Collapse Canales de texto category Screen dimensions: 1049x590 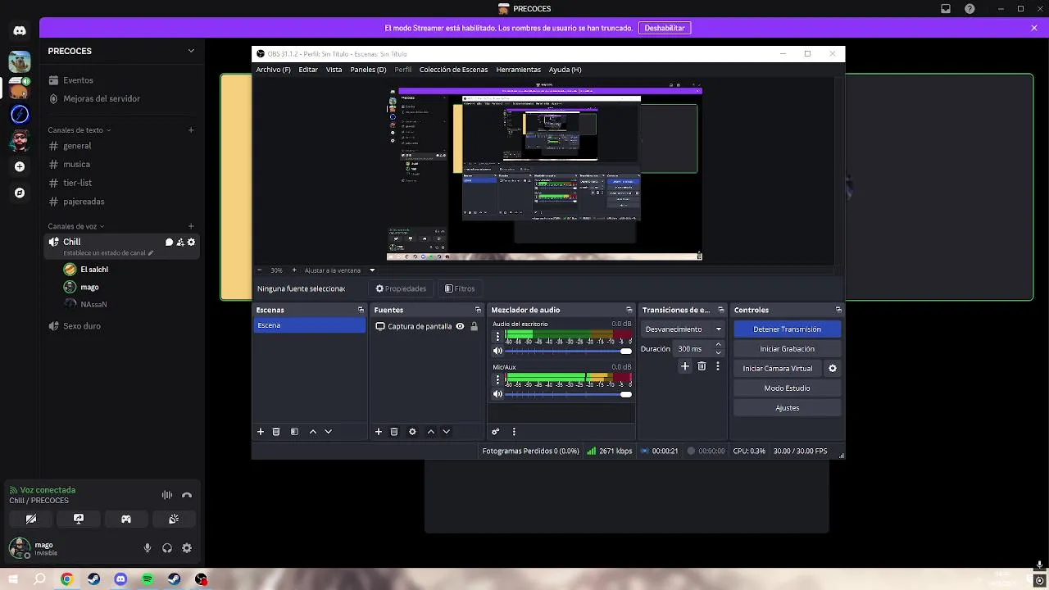click(x=79, y=130)
